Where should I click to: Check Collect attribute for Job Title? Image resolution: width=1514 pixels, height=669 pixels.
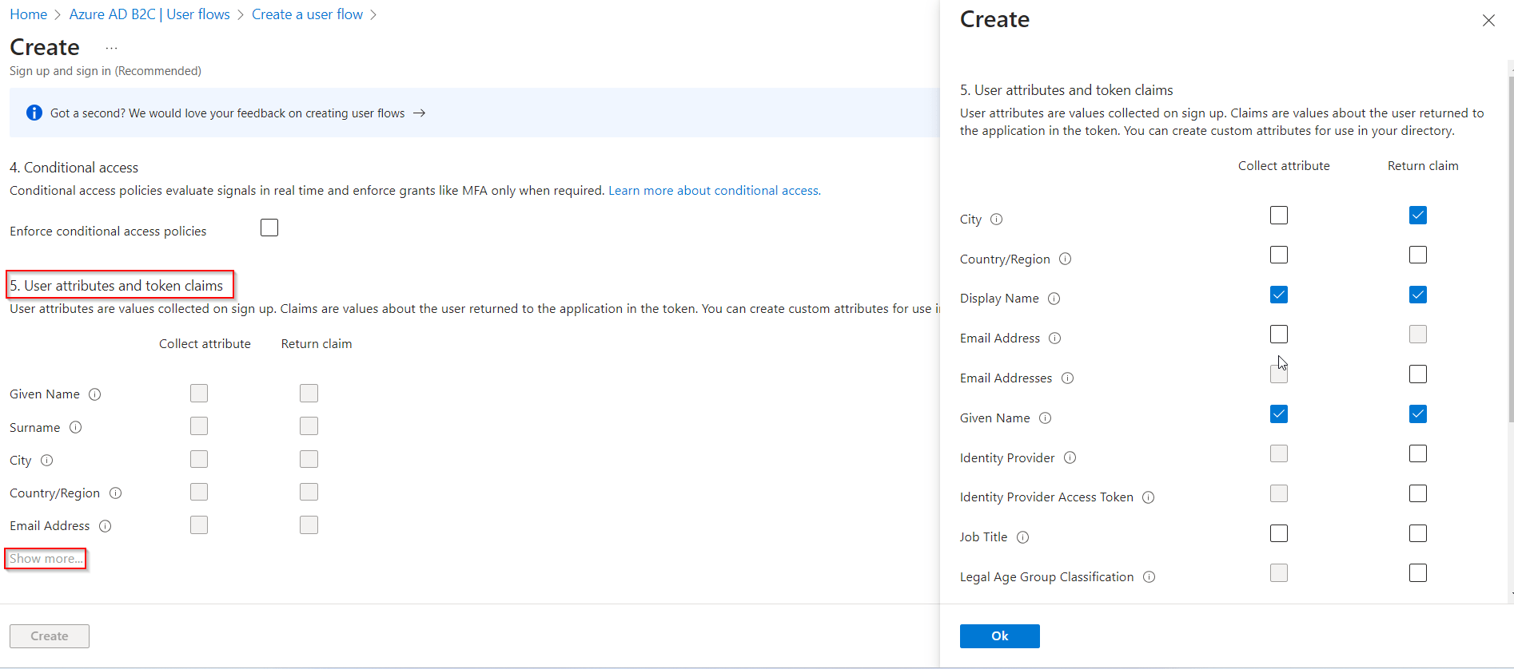coord(1279,533)
